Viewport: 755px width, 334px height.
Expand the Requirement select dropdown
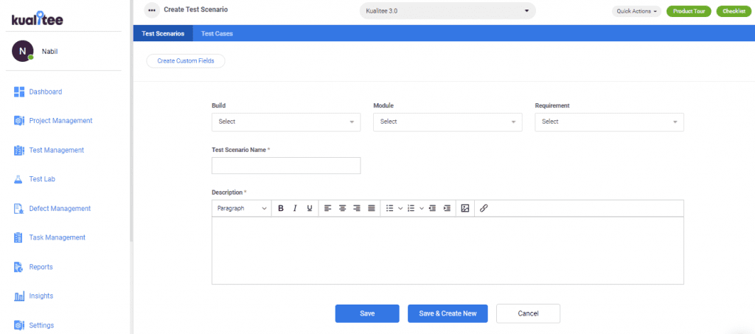pos(609,122)
